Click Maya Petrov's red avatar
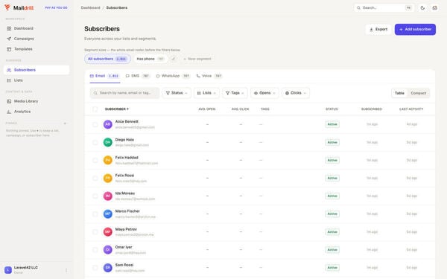The image size is (447, 279). coord(108,232)
